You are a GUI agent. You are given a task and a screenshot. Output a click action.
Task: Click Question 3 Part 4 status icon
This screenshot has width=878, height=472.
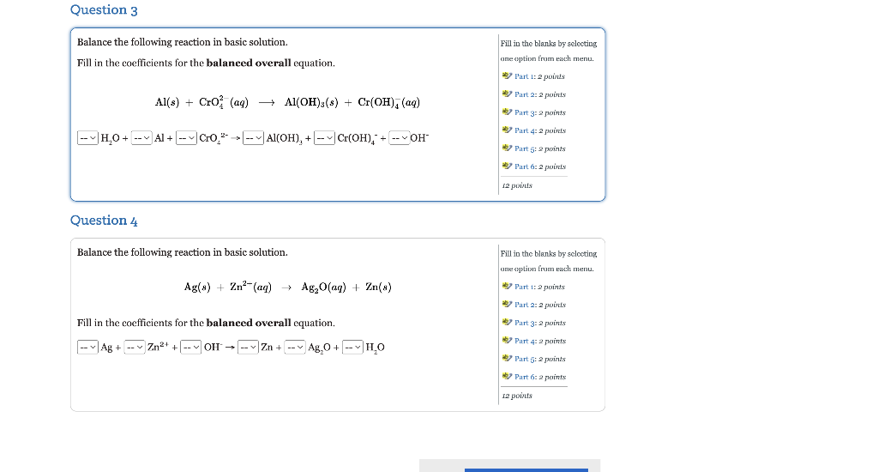(x=508, y=130)
